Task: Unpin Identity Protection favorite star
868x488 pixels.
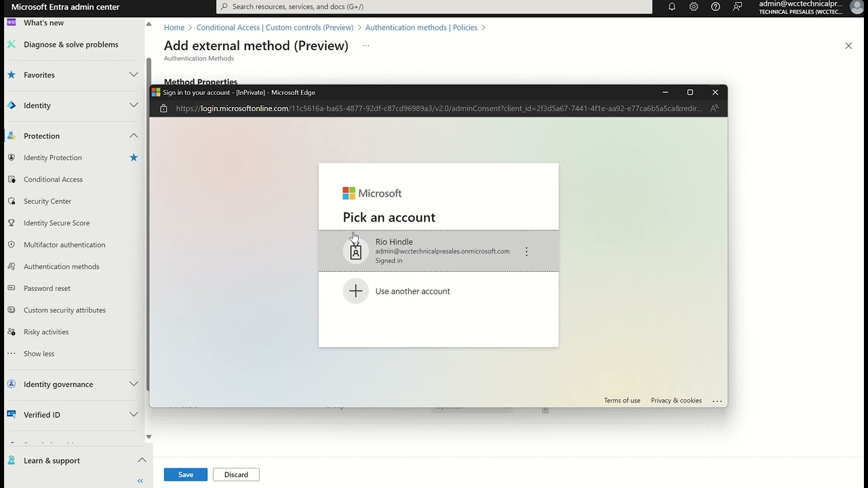Action: coord(134,157)
